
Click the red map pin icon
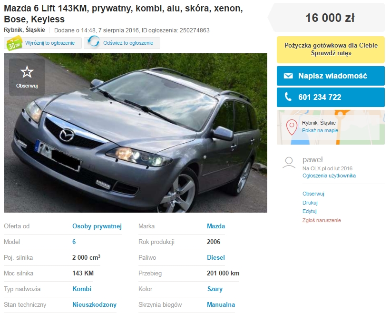(292, 127)
